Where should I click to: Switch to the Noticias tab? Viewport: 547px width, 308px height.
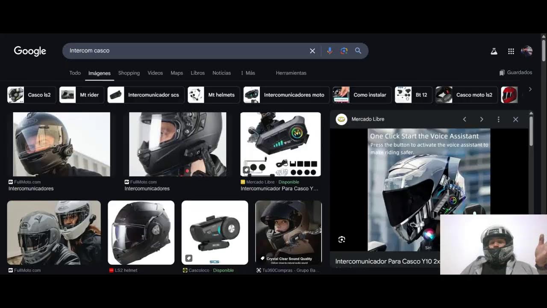click(x=222, y=73)
